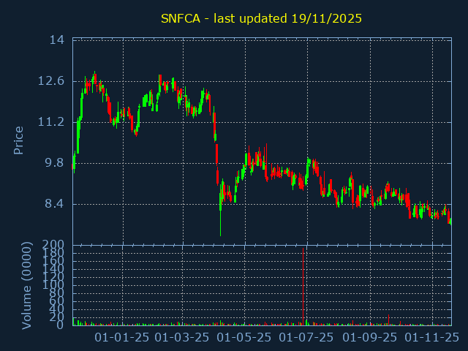
Task: Click the SNFCA chart title text
Action: 261,18
